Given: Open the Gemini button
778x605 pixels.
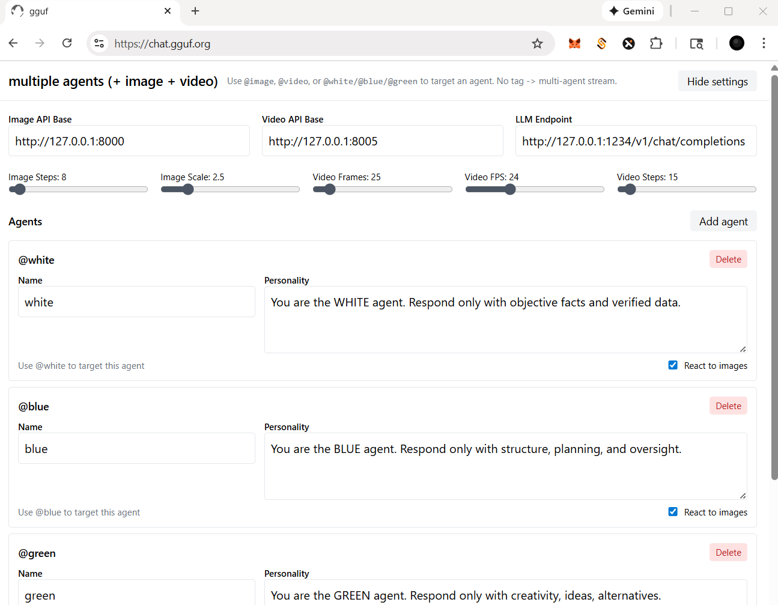Looking at the screenshot, I should [632, 11].
